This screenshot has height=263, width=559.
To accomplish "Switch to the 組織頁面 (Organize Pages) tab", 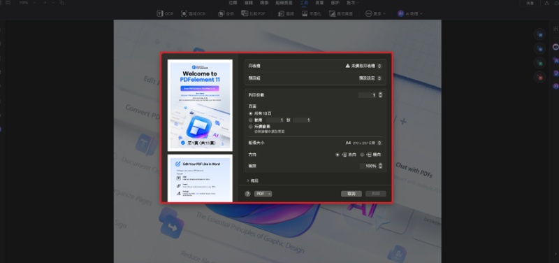I will (x=284, y=3).
